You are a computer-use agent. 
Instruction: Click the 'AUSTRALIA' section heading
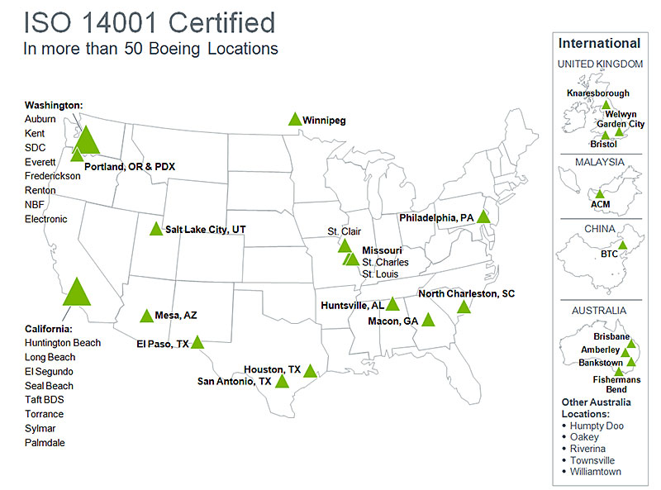pos(599,311)
